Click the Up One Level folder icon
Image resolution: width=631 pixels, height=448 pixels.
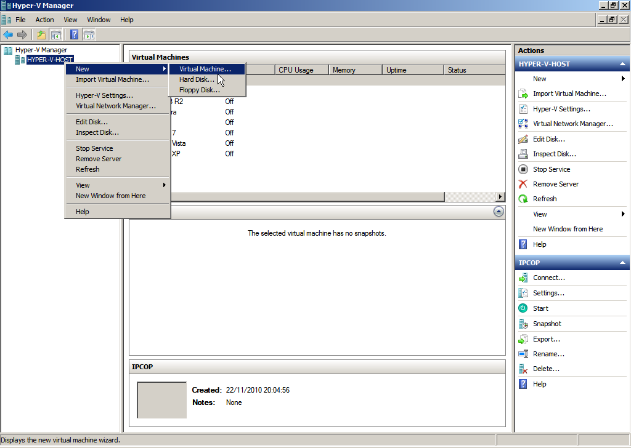click(x=41, y=34)
